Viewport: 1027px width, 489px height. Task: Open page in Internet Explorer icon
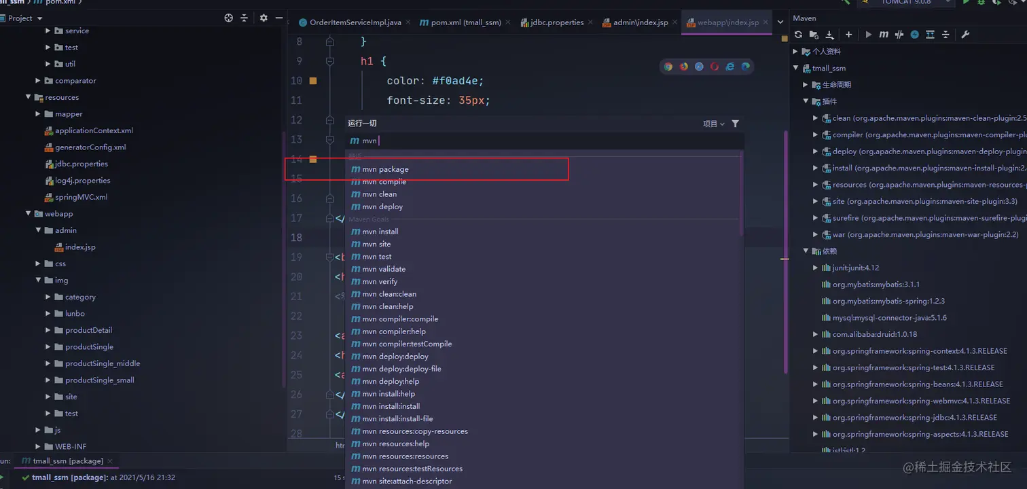(x=730, y=67)
